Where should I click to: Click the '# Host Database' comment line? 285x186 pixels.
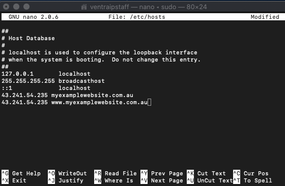coord(28,38)
